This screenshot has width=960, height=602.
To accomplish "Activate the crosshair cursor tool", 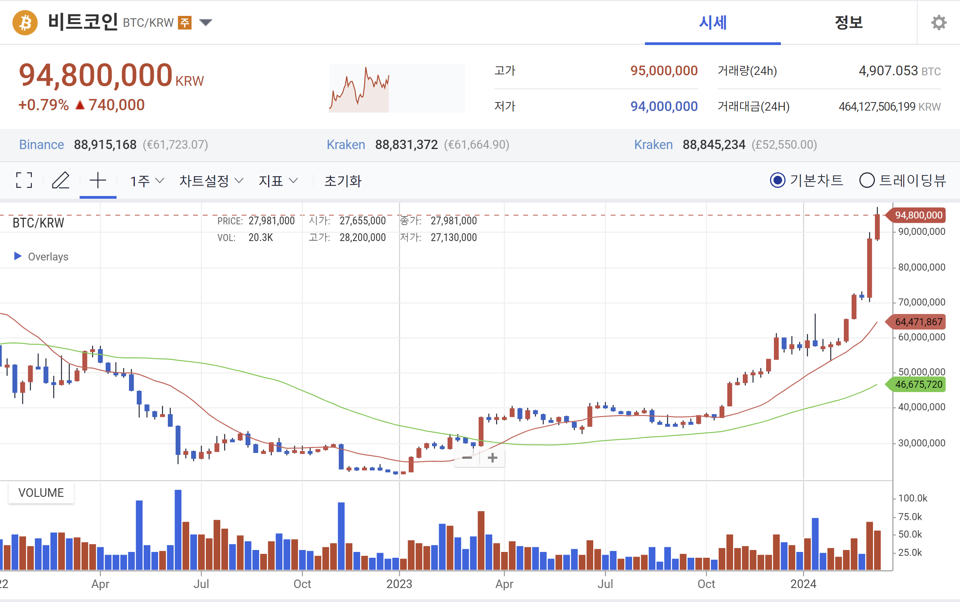I will [98, 180].
